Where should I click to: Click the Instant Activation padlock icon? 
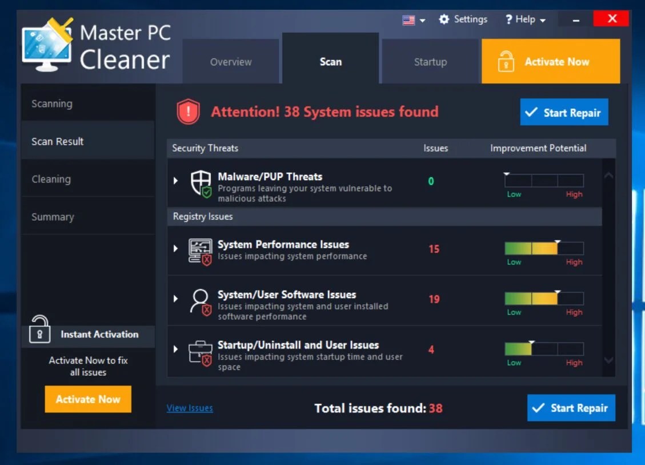click(x=39, y=329)
